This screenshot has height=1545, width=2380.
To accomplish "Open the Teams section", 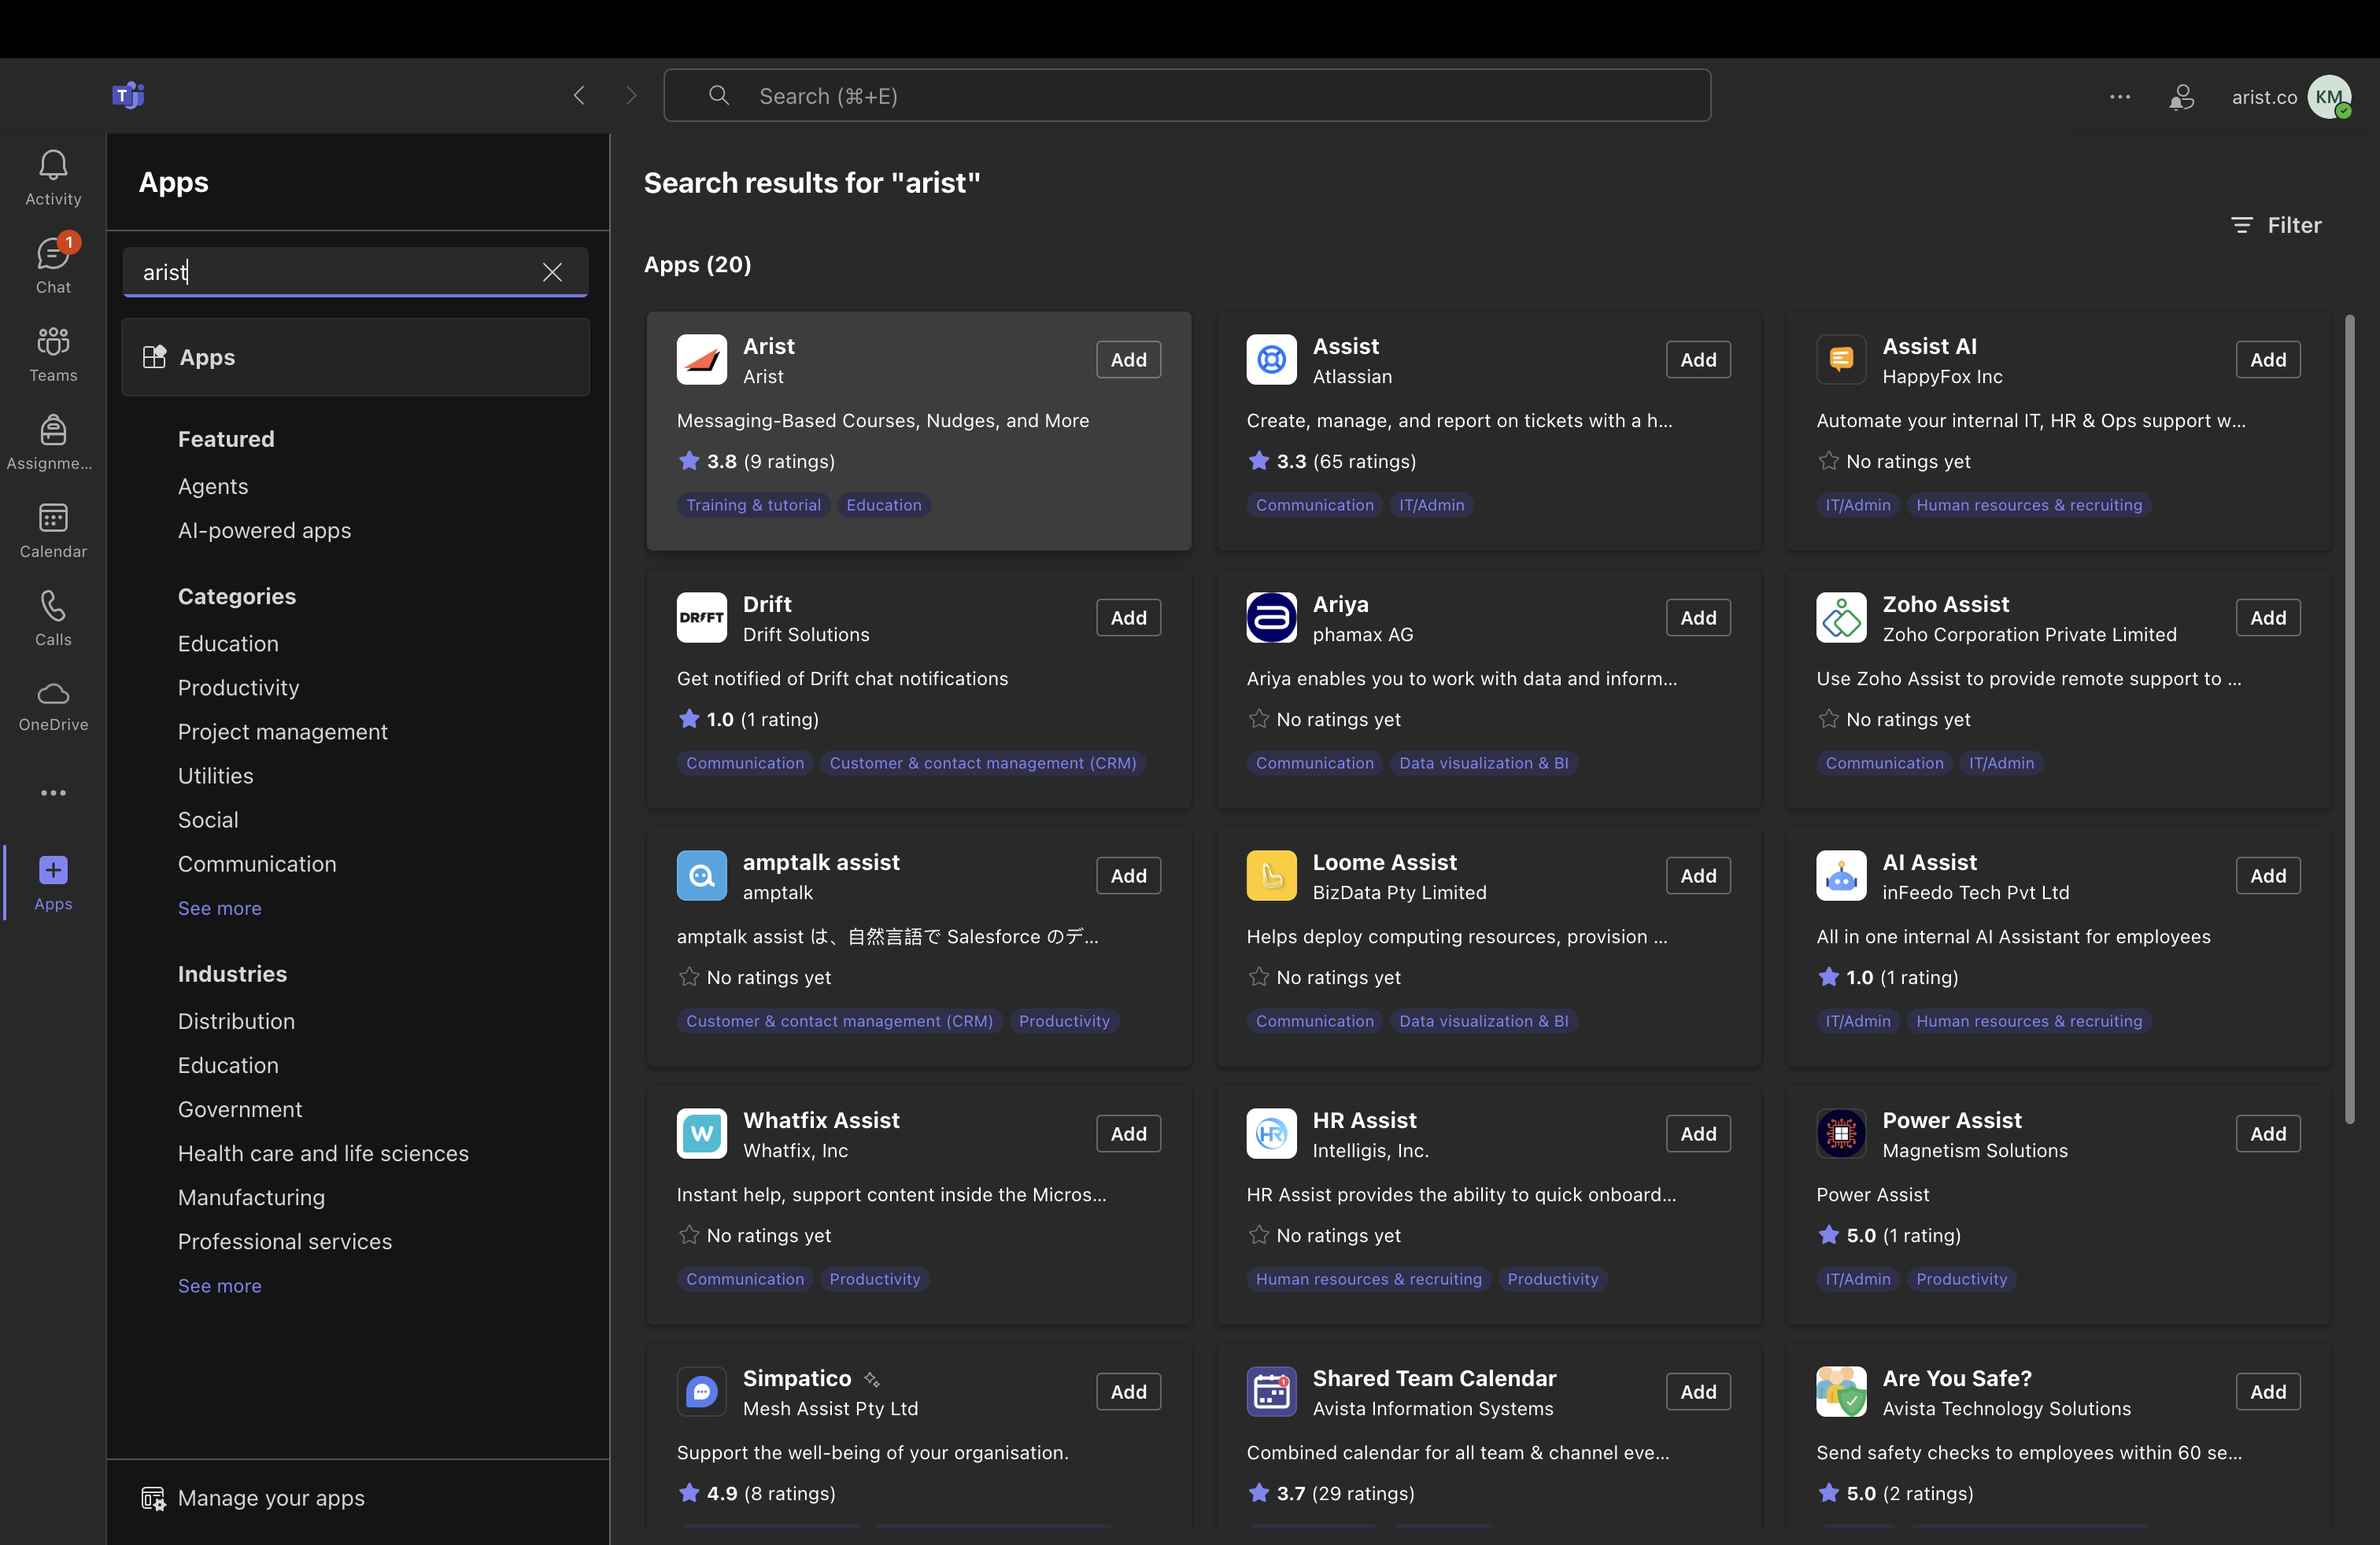I will click(53, 354).
